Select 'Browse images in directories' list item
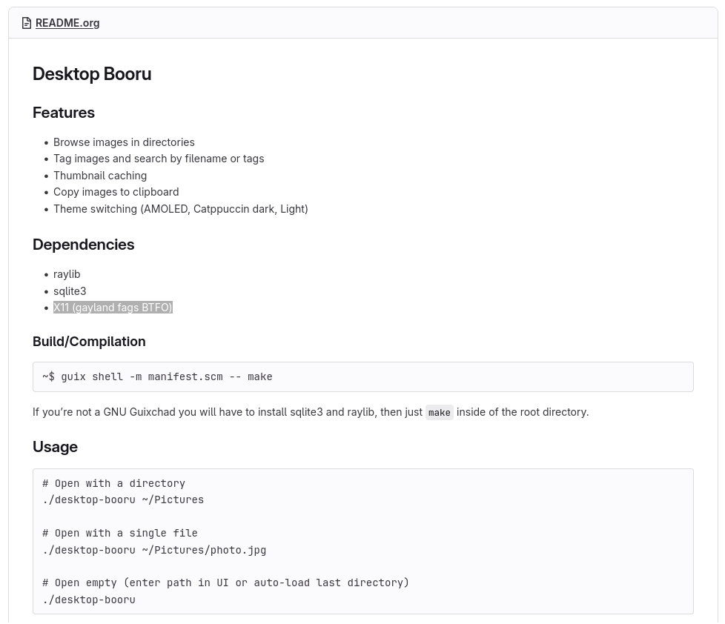The image size is (725, 624). pyautogui.click(x=124, y=142)
